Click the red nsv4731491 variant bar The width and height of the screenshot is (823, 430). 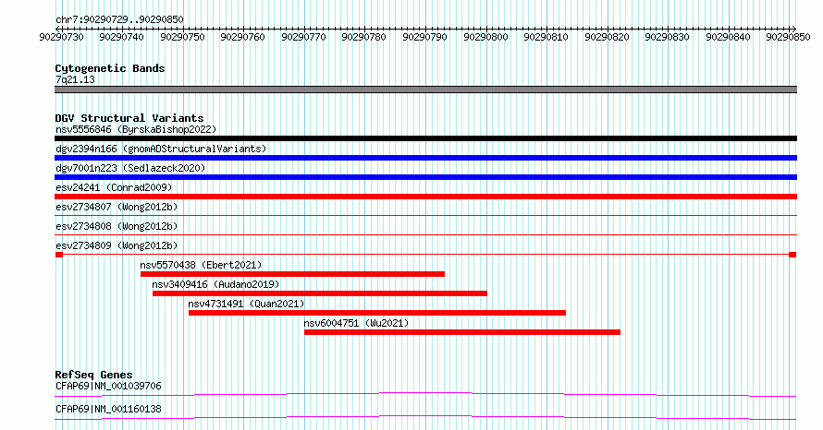tap(377, 313)
